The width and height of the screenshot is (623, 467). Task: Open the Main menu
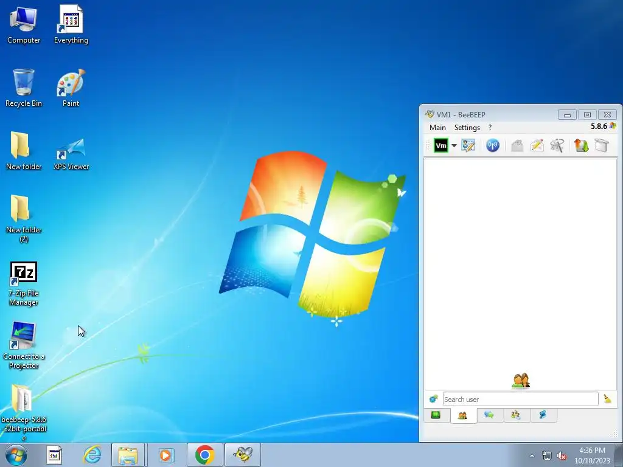(x=437, y=128)
